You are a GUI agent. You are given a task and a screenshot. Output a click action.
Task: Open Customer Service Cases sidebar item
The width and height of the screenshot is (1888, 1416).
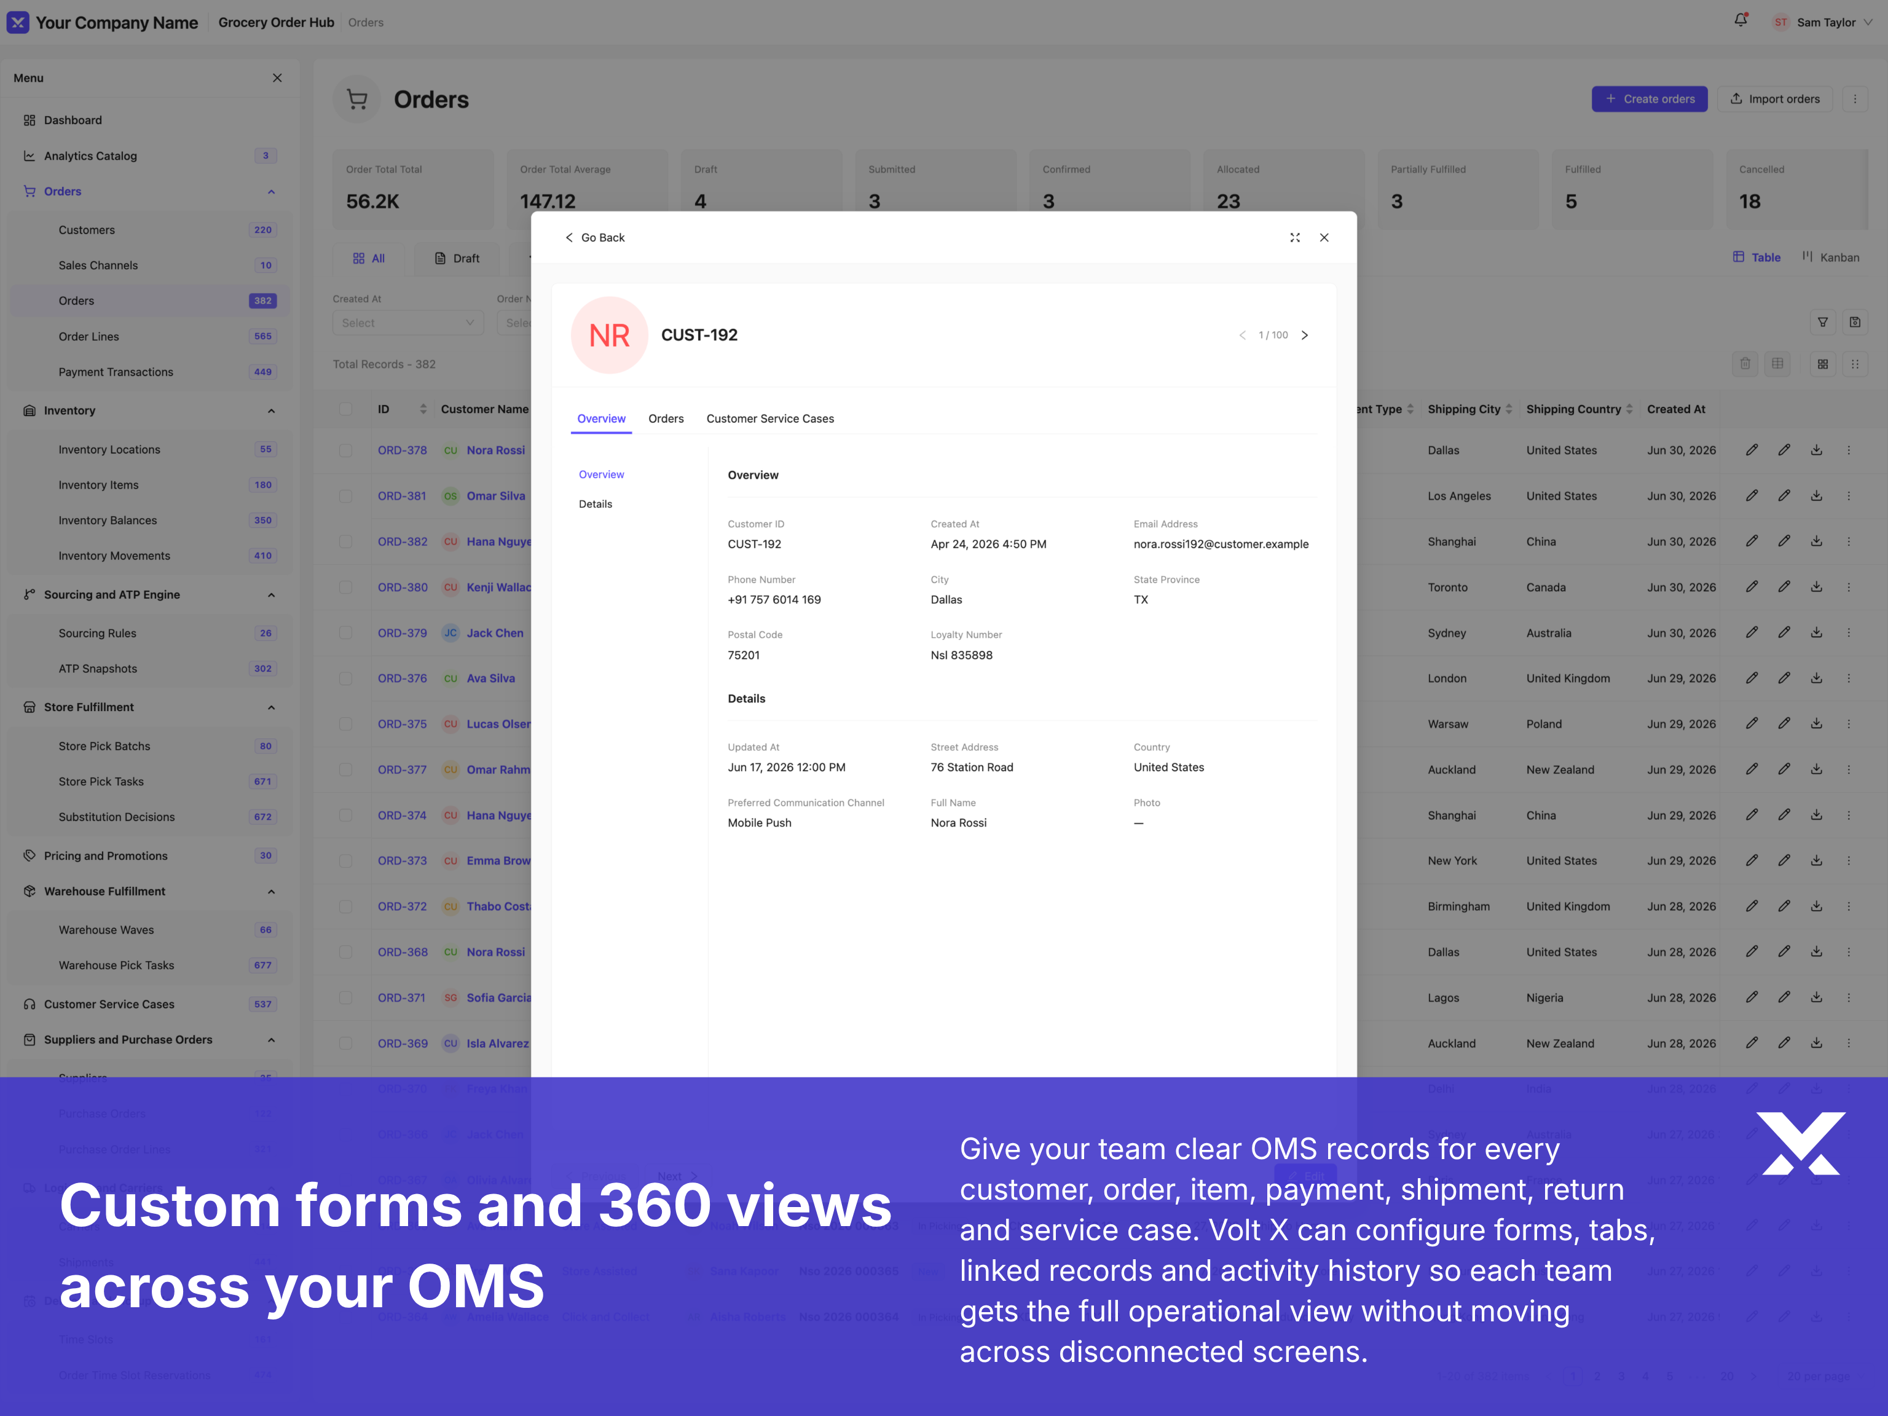108,1004
